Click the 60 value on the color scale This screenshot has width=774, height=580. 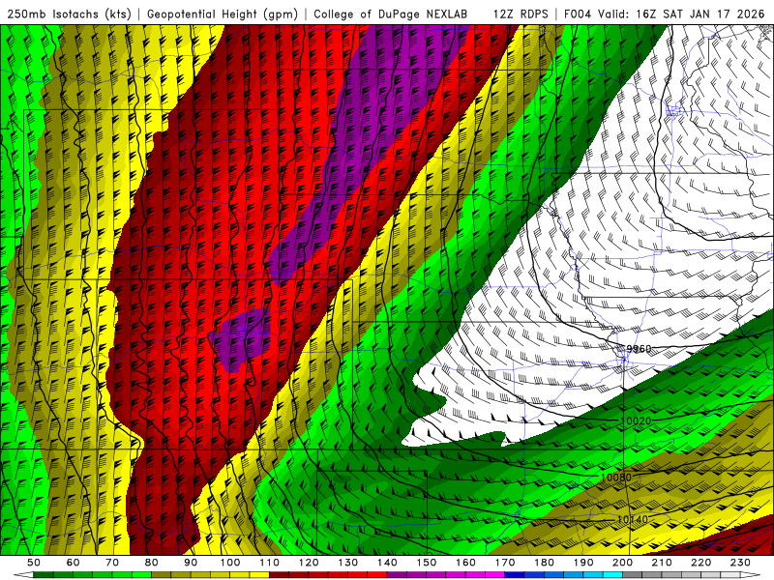pos(74,563)
